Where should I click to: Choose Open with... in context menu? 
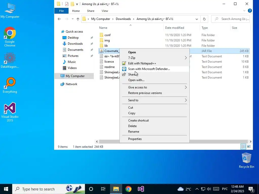154,80
